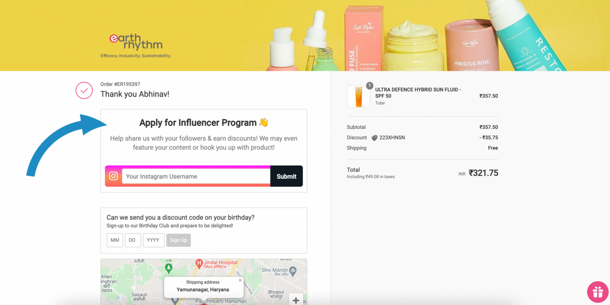Click the Jindal Hospital map marker

199,263
